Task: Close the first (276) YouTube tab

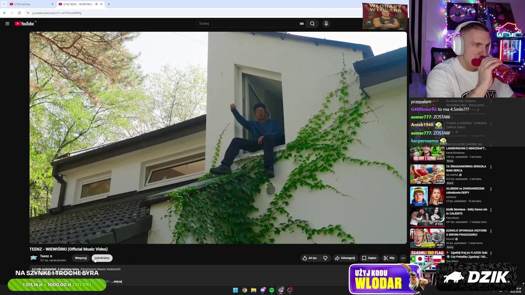Action: (52, 4)
